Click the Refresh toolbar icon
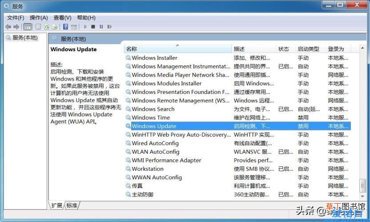The image size is (370, 222). [47, 27]
